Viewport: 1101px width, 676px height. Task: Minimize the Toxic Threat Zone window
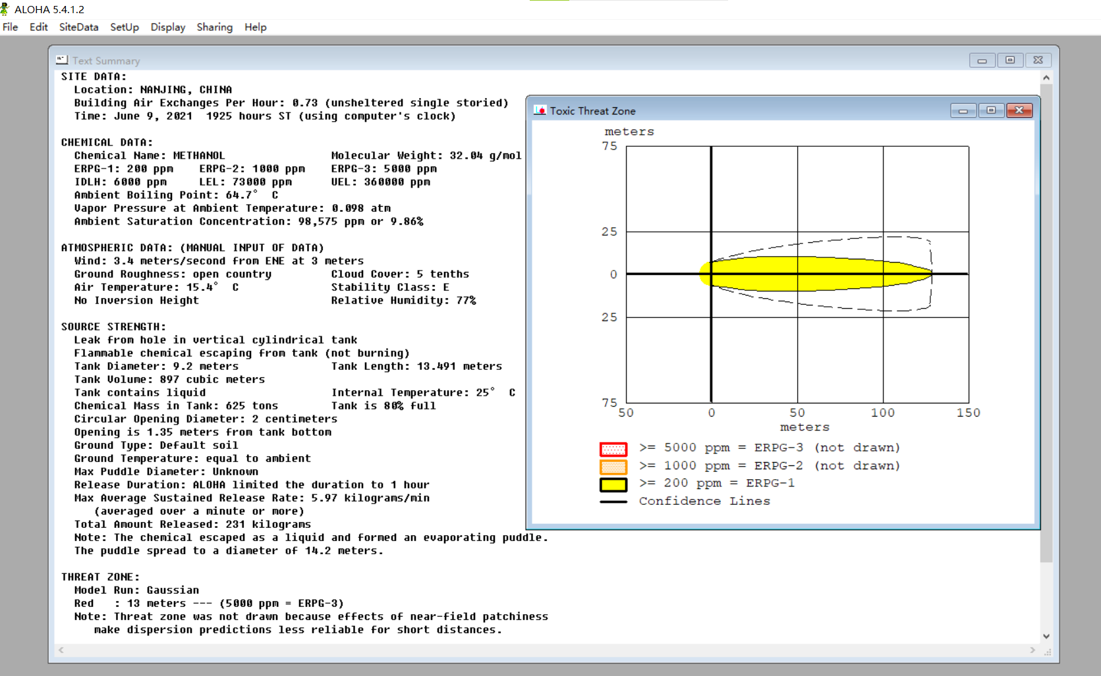pyautogui.click(x=963, y=111)
